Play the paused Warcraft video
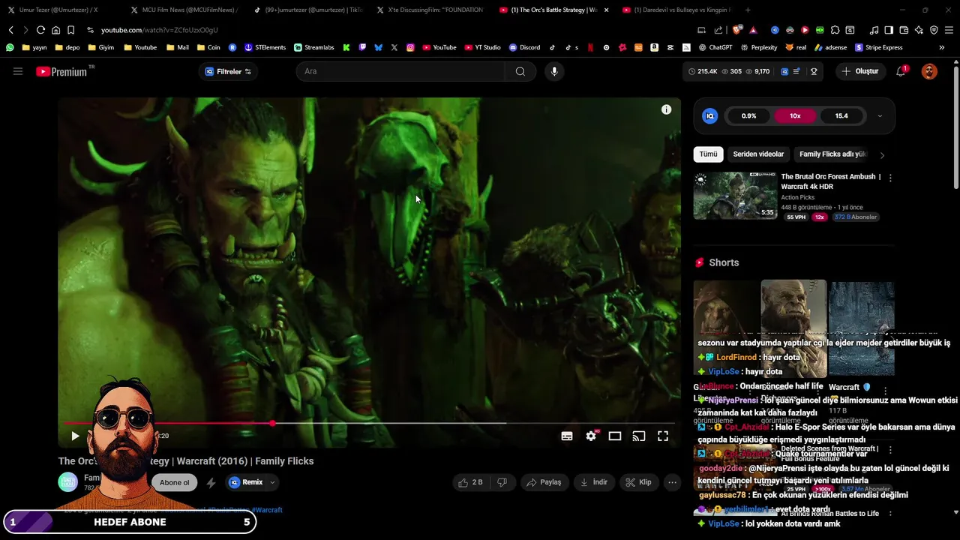Image resolution: width=960 pixels, height=540 pixels. [x=75, y=436]
